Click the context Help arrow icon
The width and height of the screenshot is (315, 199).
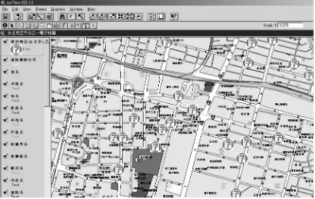[174, 17]
